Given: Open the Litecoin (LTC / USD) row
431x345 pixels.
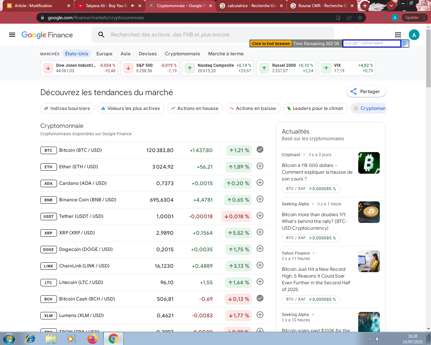Looking at the screenshot, I should coord(154,283).
